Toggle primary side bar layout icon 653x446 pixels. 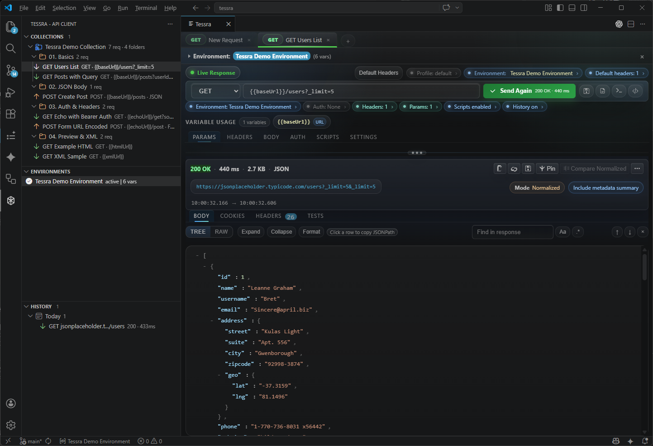560,8
